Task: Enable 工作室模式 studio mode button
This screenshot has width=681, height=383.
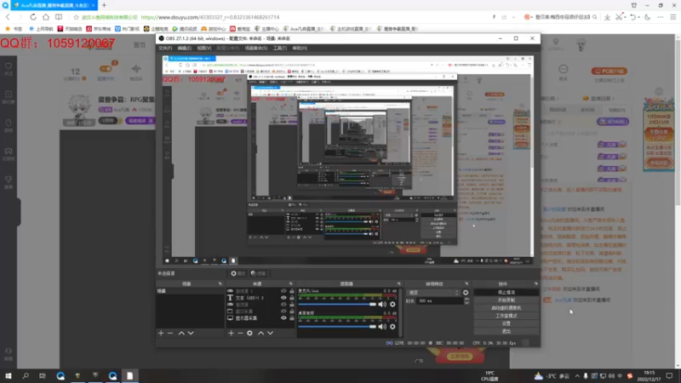Action: (x=506, y=316)
